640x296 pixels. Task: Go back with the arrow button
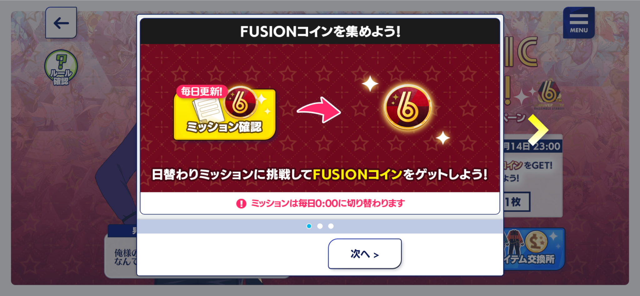(61, 23)
